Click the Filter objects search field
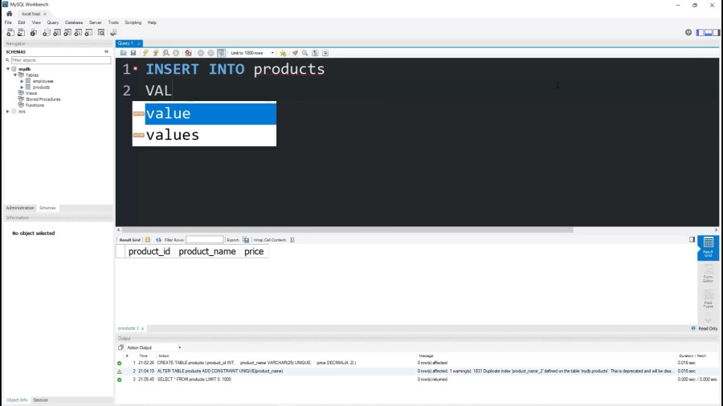Viewport: 723px width, 406px height. [61, 60]
